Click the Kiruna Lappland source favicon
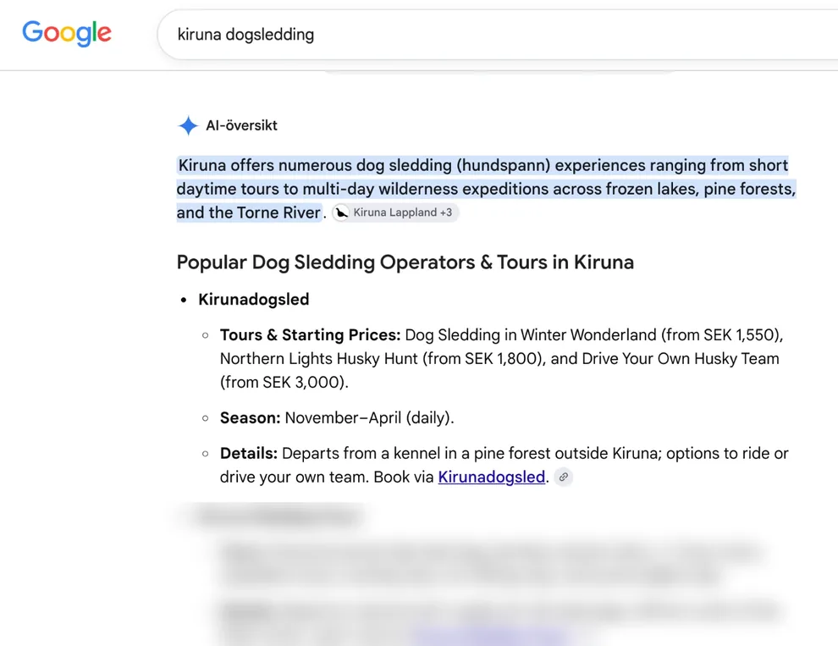Image resolution: width=838 pixels, height=646 pixels. pyautogui.click(x=341, y=213)
